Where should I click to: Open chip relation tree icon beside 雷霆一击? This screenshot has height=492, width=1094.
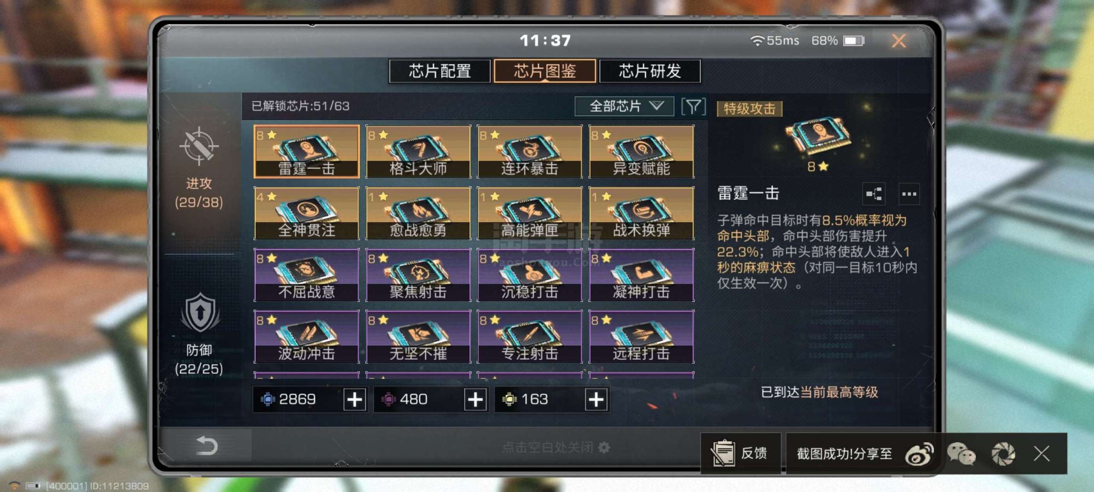click(873, 194)
